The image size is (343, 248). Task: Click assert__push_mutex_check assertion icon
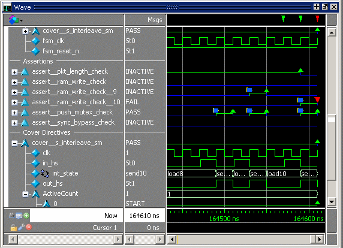[25, 112]
